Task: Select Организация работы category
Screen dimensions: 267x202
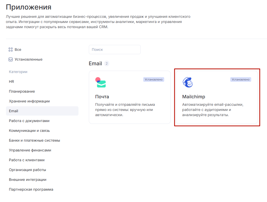Action: click(x=42, y=170)
